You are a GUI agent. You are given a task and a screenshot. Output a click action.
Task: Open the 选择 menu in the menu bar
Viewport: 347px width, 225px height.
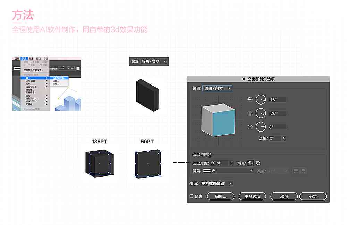pyautogui.click(x=17, y=58)
